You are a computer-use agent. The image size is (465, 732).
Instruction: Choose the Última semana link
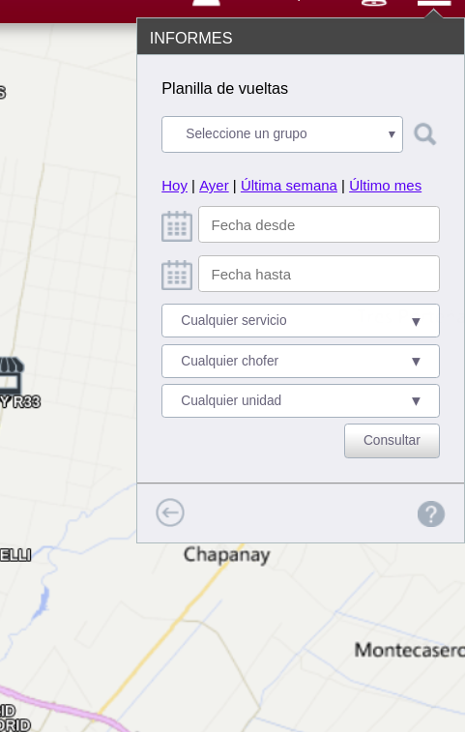click(288, 186)
